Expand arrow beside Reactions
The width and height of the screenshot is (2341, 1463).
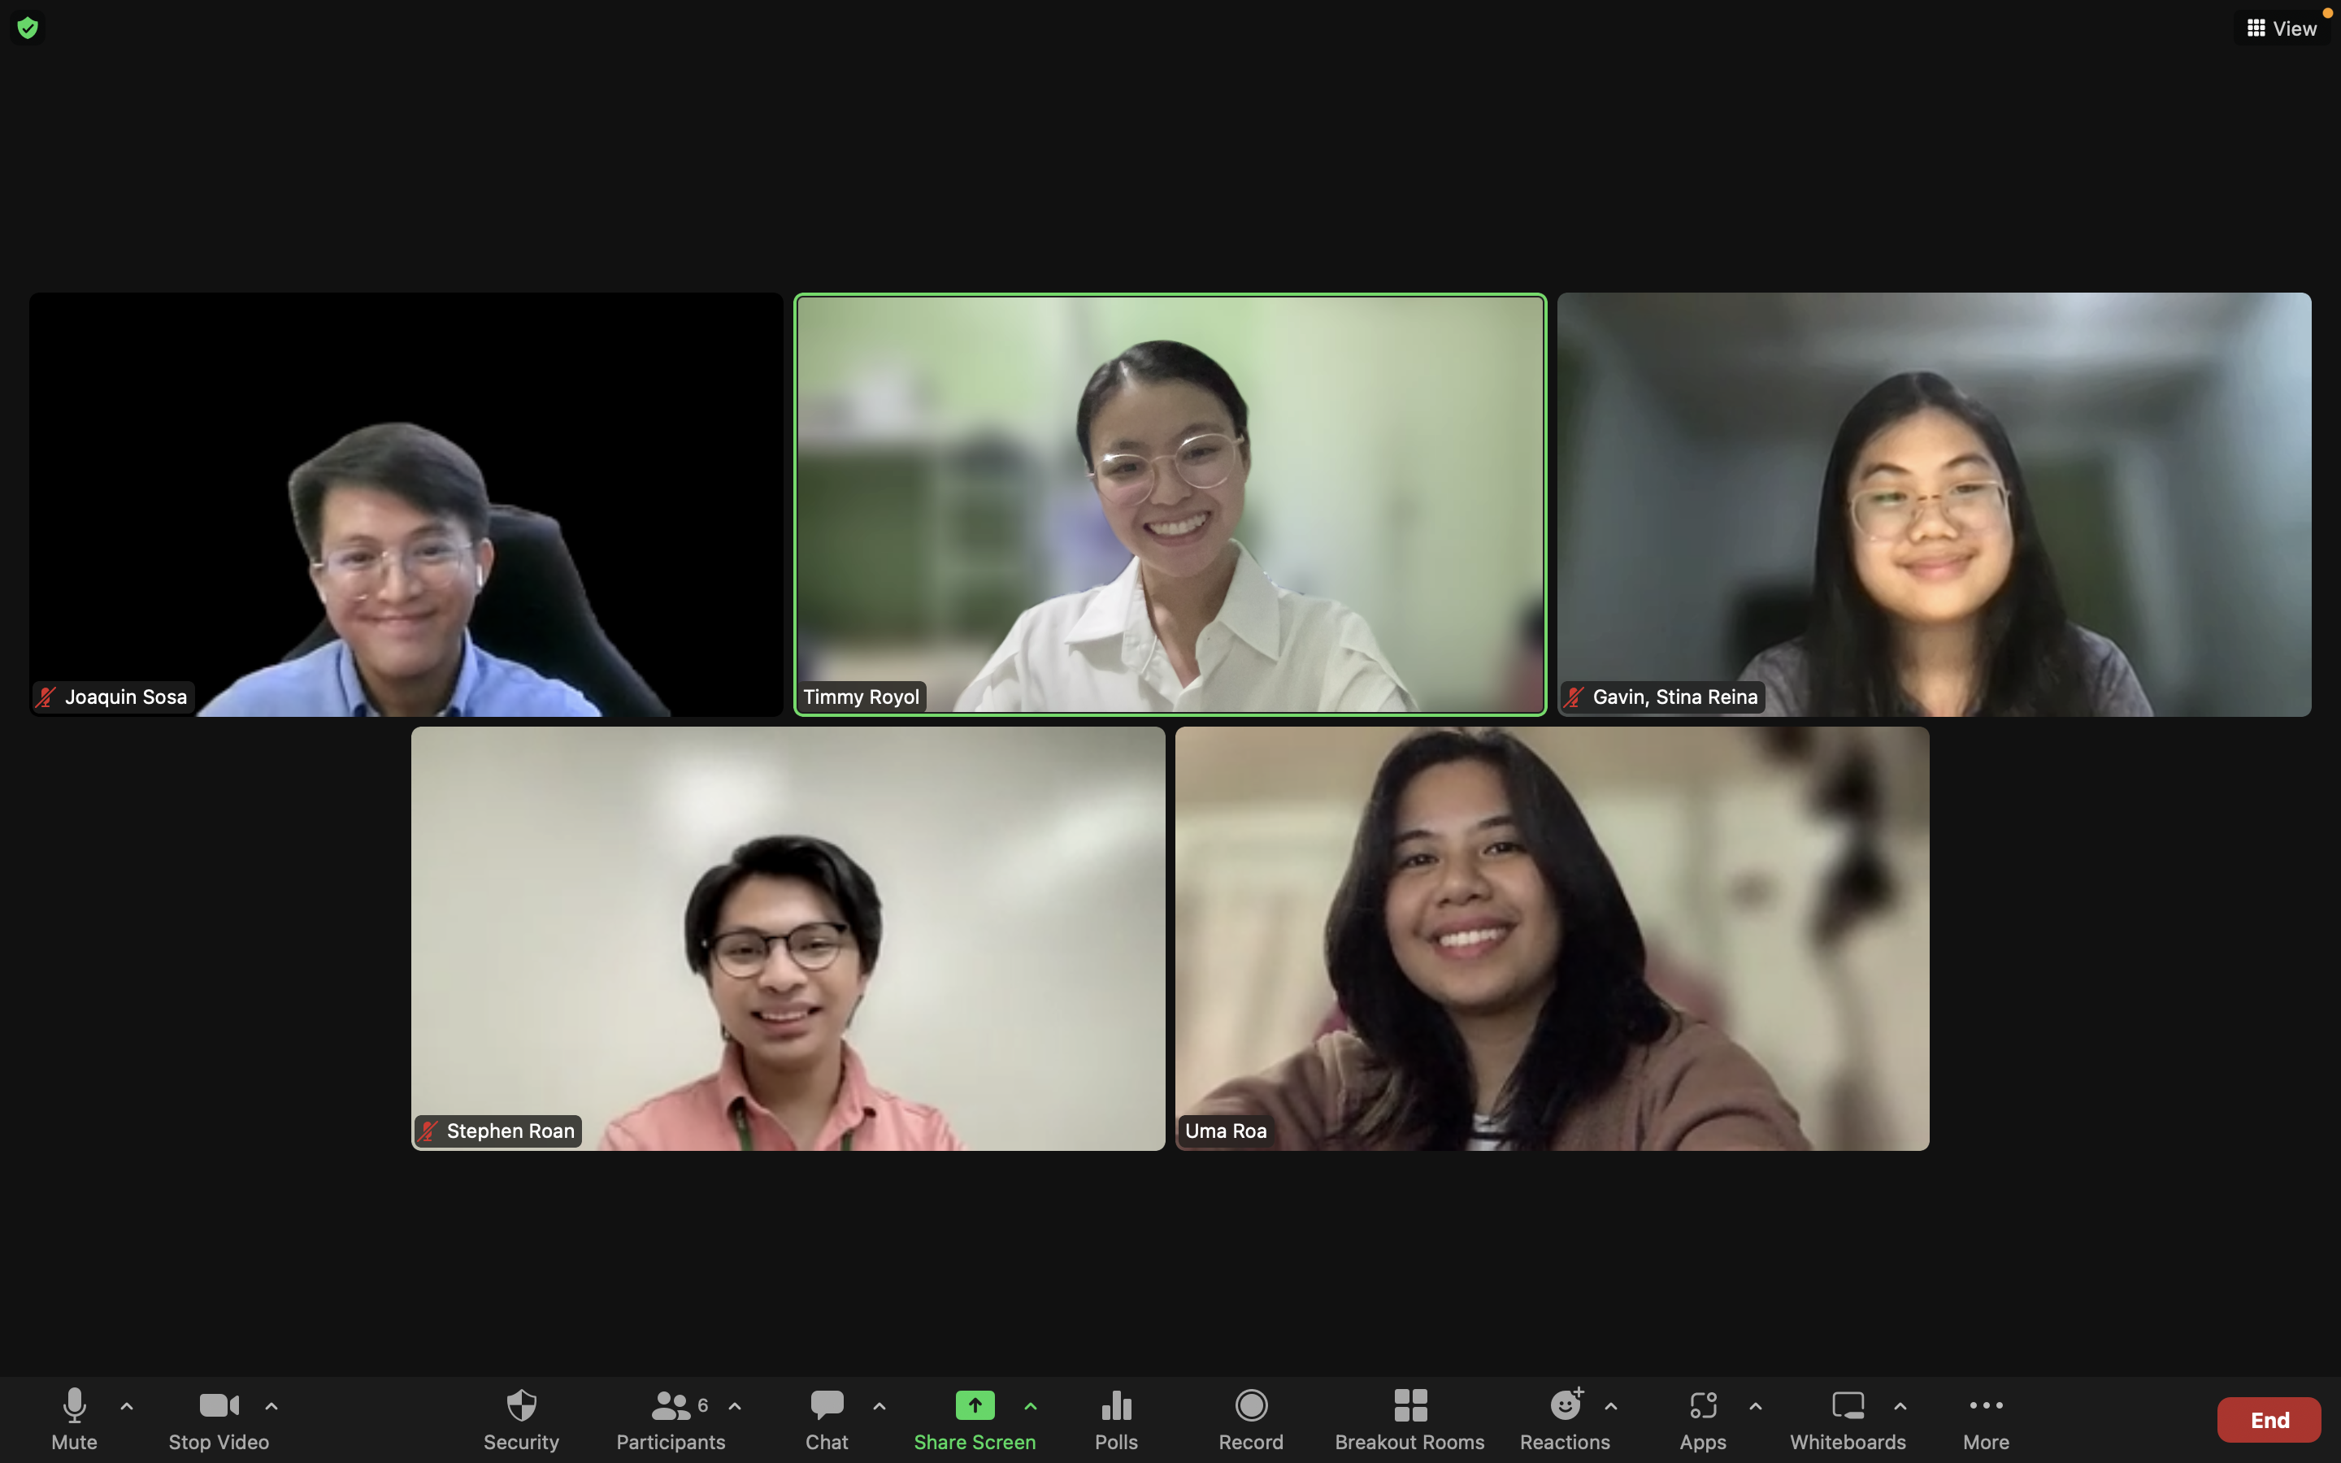coord(1610,1407)
